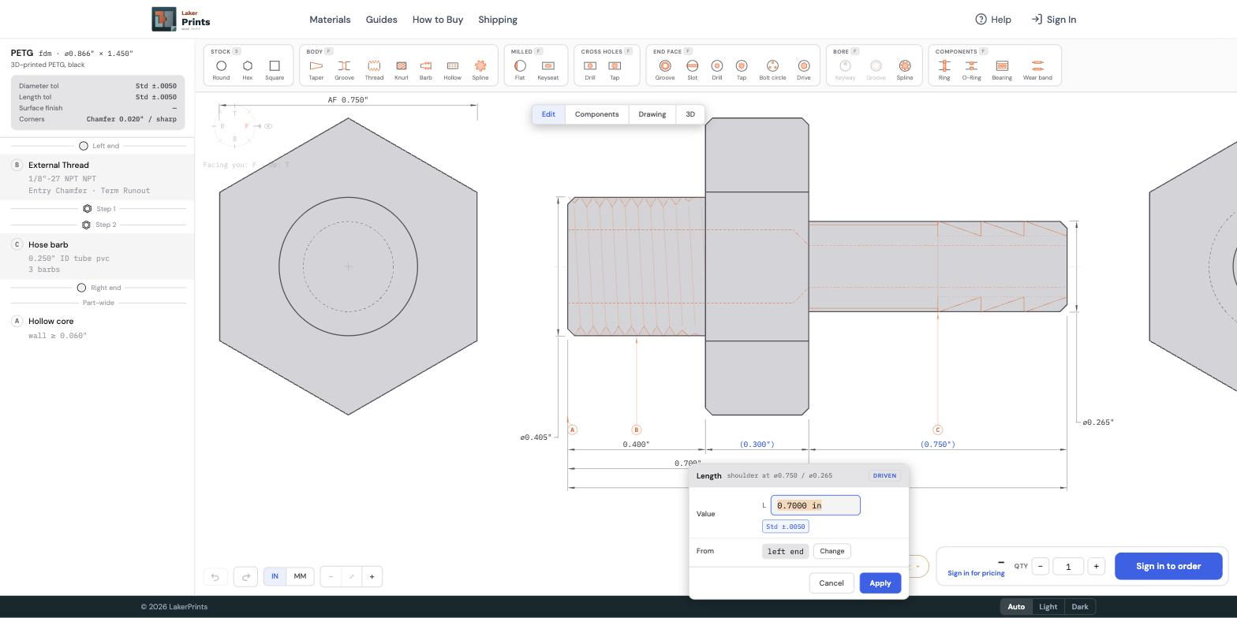Open the Length tol setting
Image resolution: width=1237 pixels, height=618 pixels.
[98, 97]
